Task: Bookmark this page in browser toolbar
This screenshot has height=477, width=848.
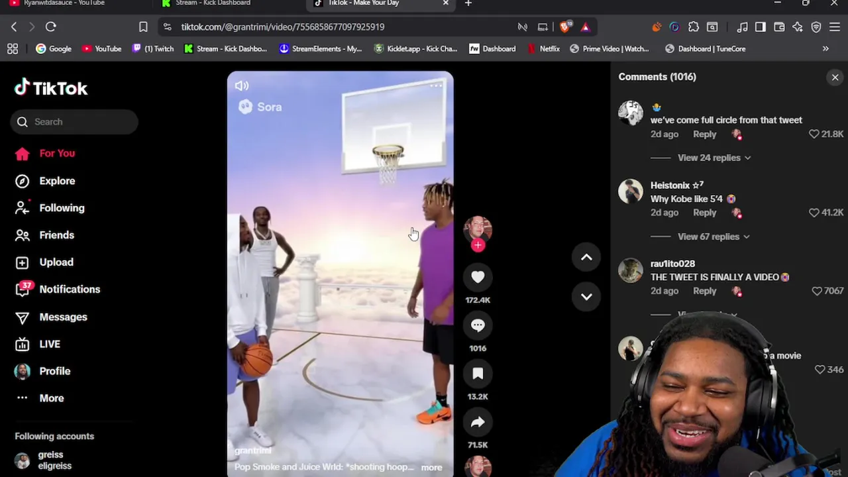Action: pyautogui.click(x=143, y=27)
